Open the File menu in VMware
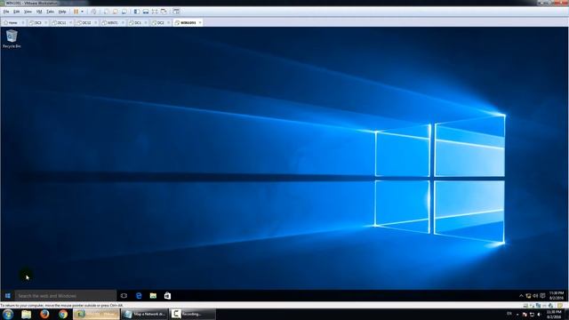The image size is (569, 320). [6, 12]
